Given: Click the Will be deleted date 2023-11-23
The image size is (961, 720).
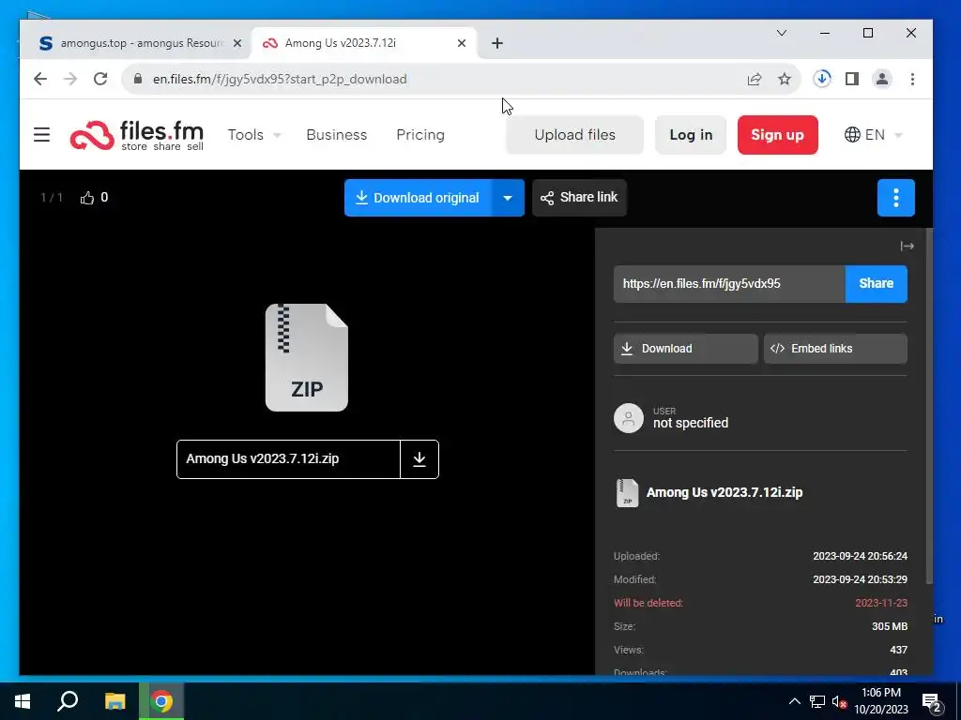Looking at the screenshot, I should pyautogui.click(x=880, y=603).
